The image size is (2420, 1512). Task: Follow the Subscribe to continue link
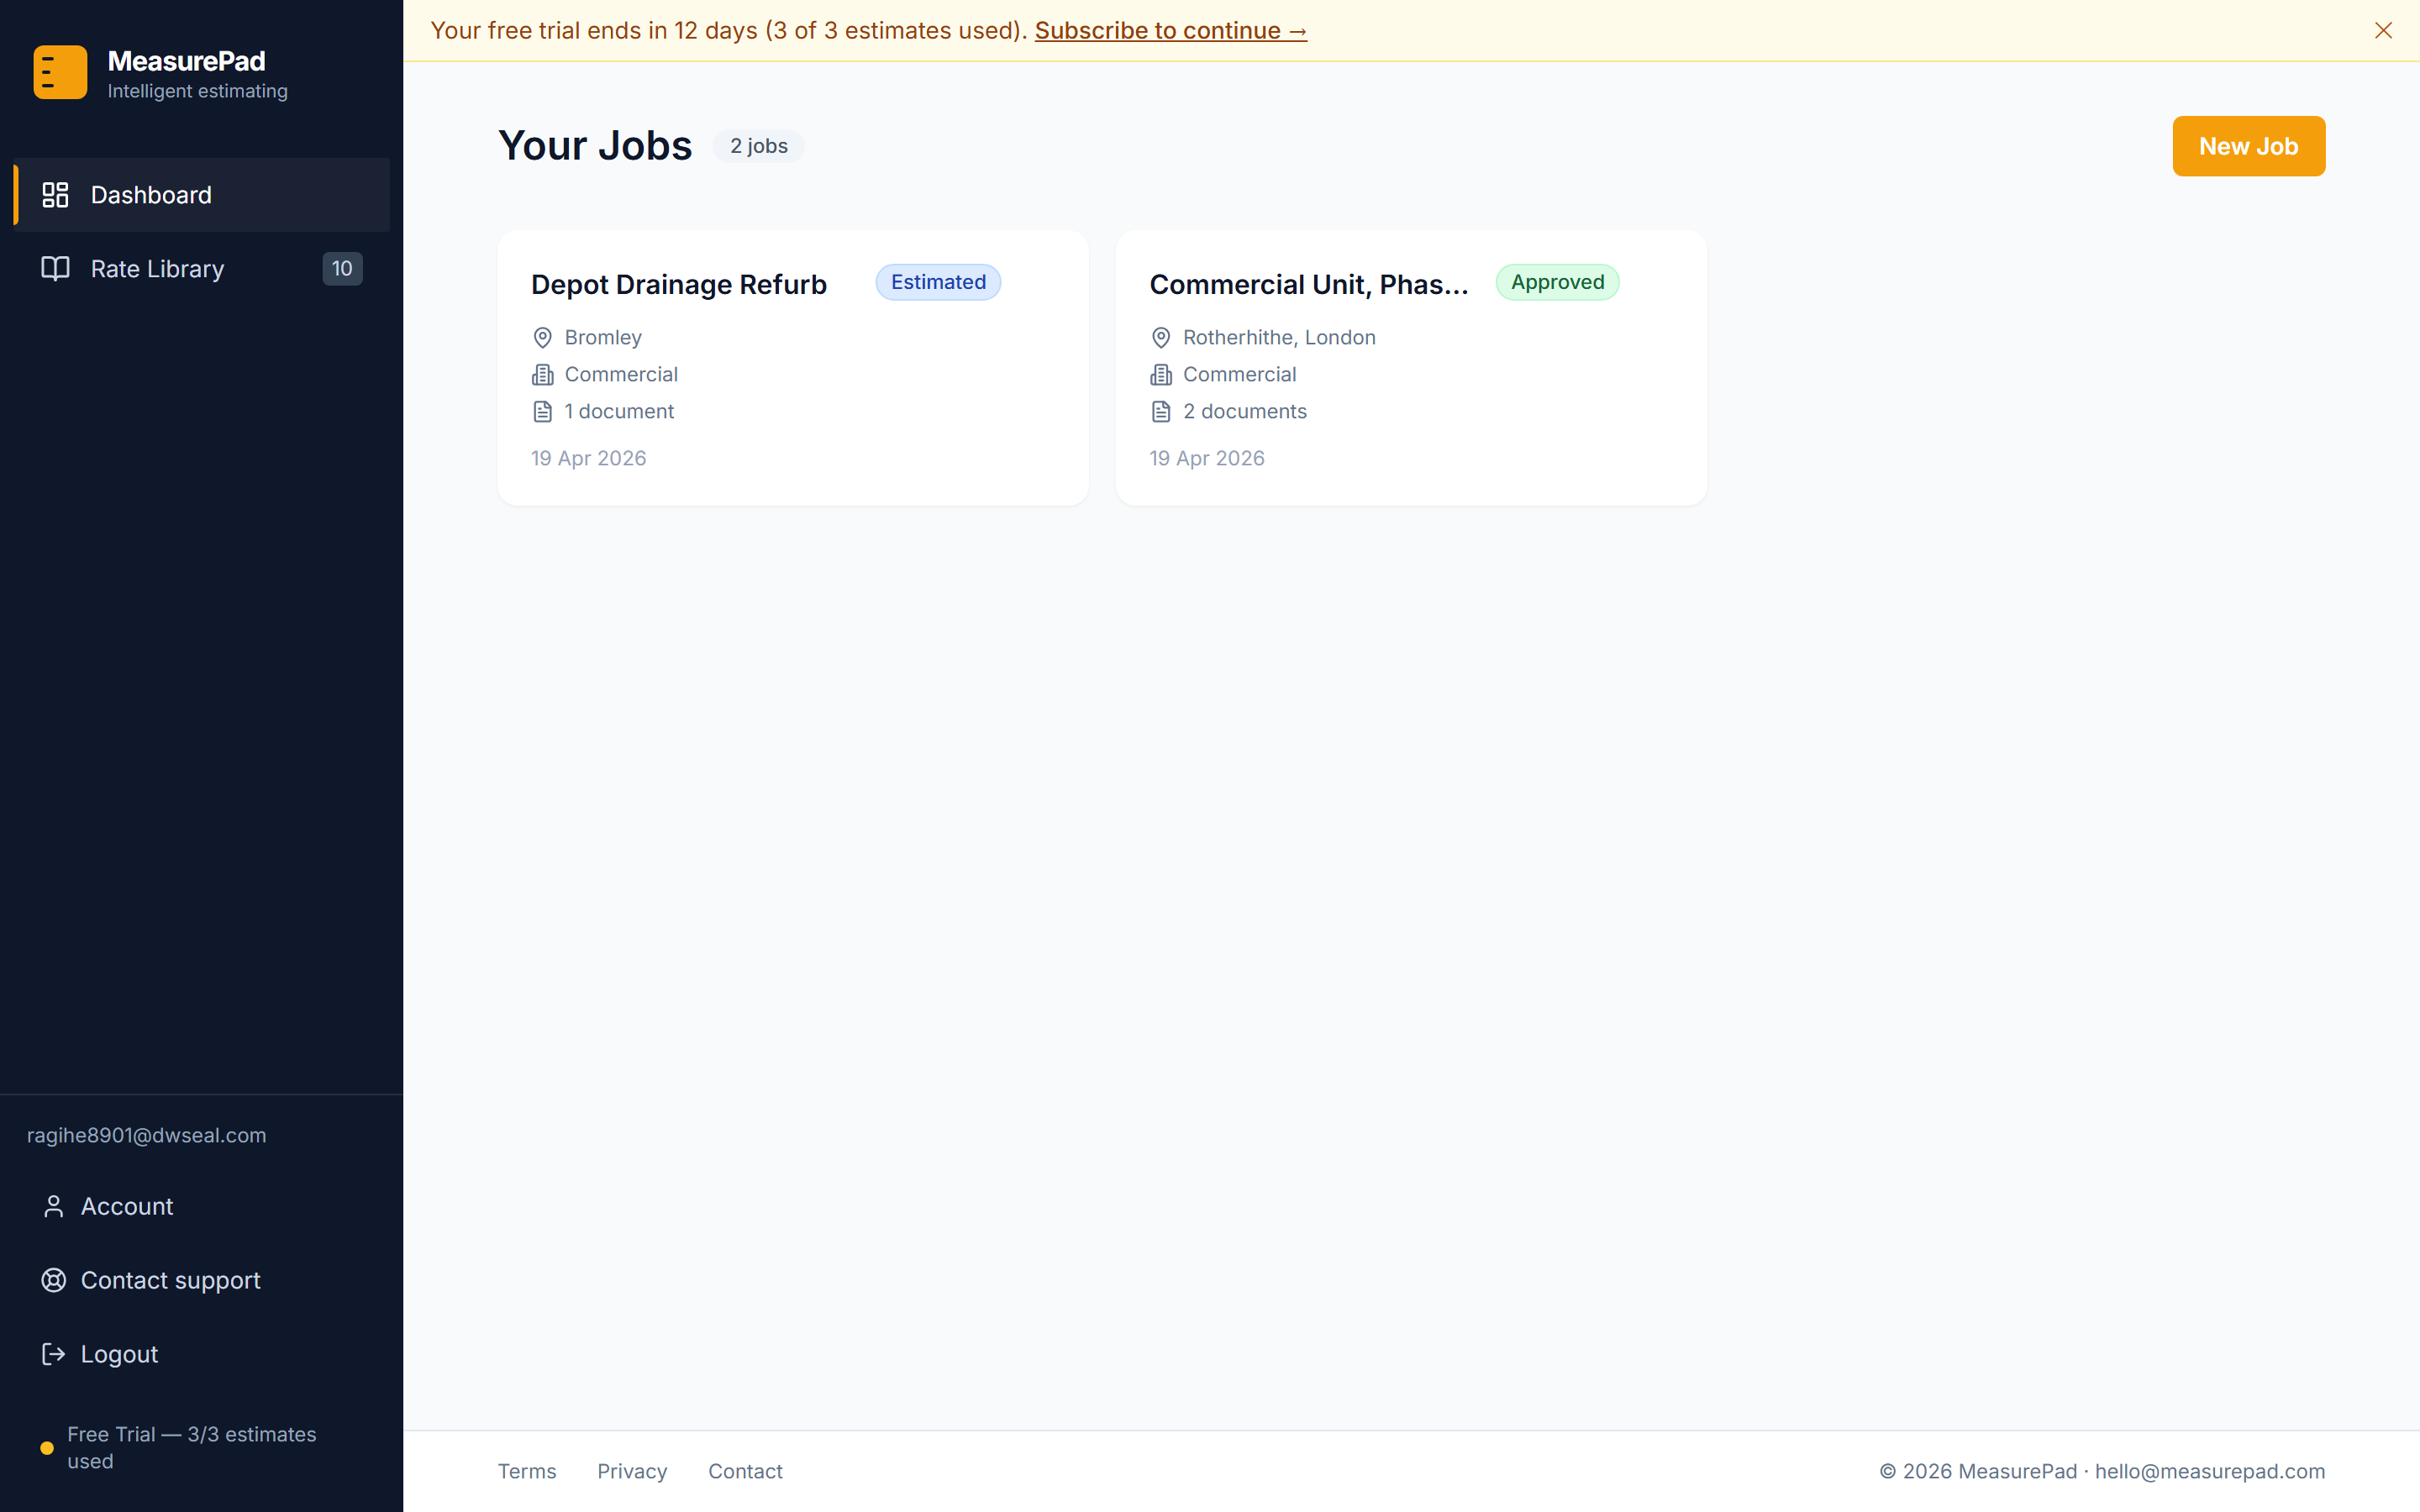1170,31
